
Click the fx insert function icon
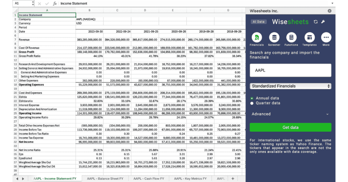(x=55, y=3)
